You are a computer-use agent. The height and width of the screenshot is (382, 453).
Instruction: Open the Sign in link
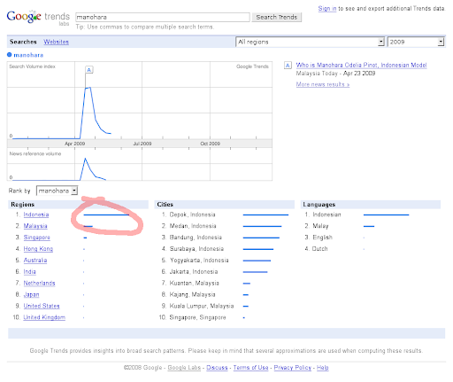(x=327, y=9)
